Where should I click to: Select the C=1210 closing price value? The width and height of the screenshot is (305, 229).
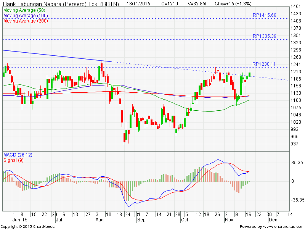tap(170, 4)
